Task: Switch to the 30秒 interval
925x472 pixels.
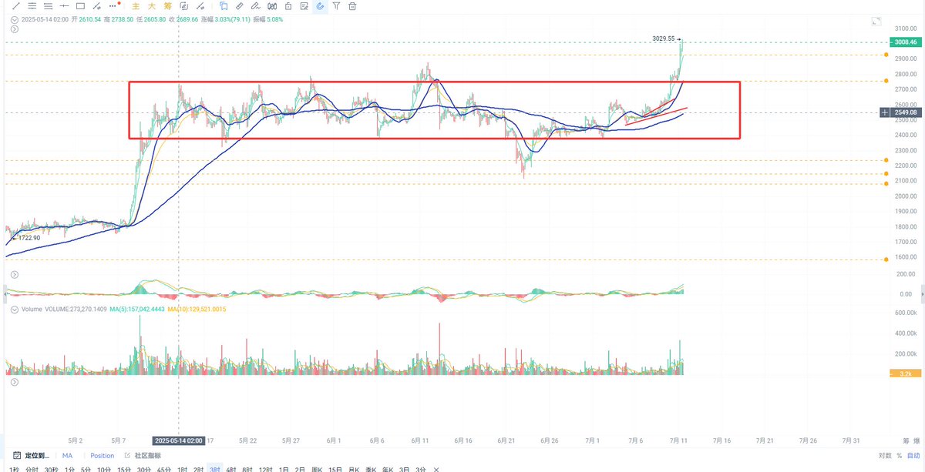Action: click(51, 469)
